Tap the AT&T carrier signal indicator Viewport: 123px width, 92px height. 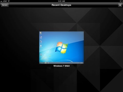(x=4, y=1)
